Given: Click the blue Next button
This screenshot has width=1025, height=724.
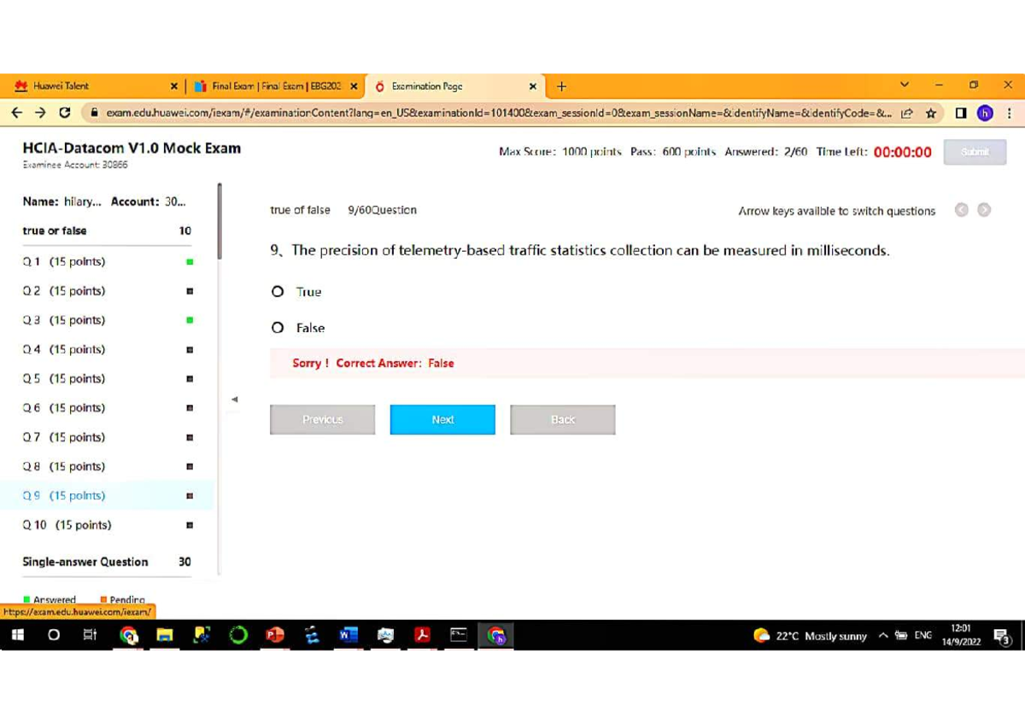Looking at the screenshot, I should pyautogui.click(x=442, y=420).
